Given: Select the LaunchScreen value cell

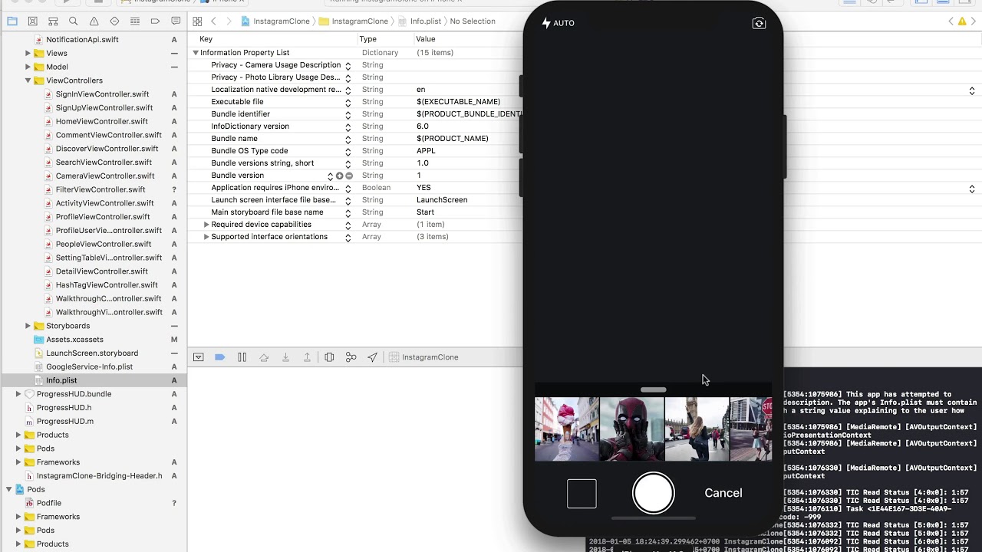Looking at the screenshot, I should click(x=442, y=200).
